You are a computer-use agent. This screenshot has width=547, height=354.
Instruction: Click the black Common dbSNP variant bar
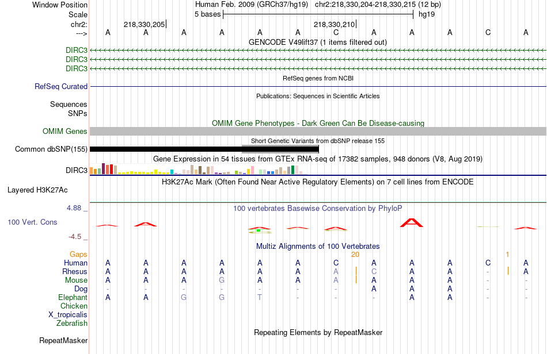pos(204,149)
